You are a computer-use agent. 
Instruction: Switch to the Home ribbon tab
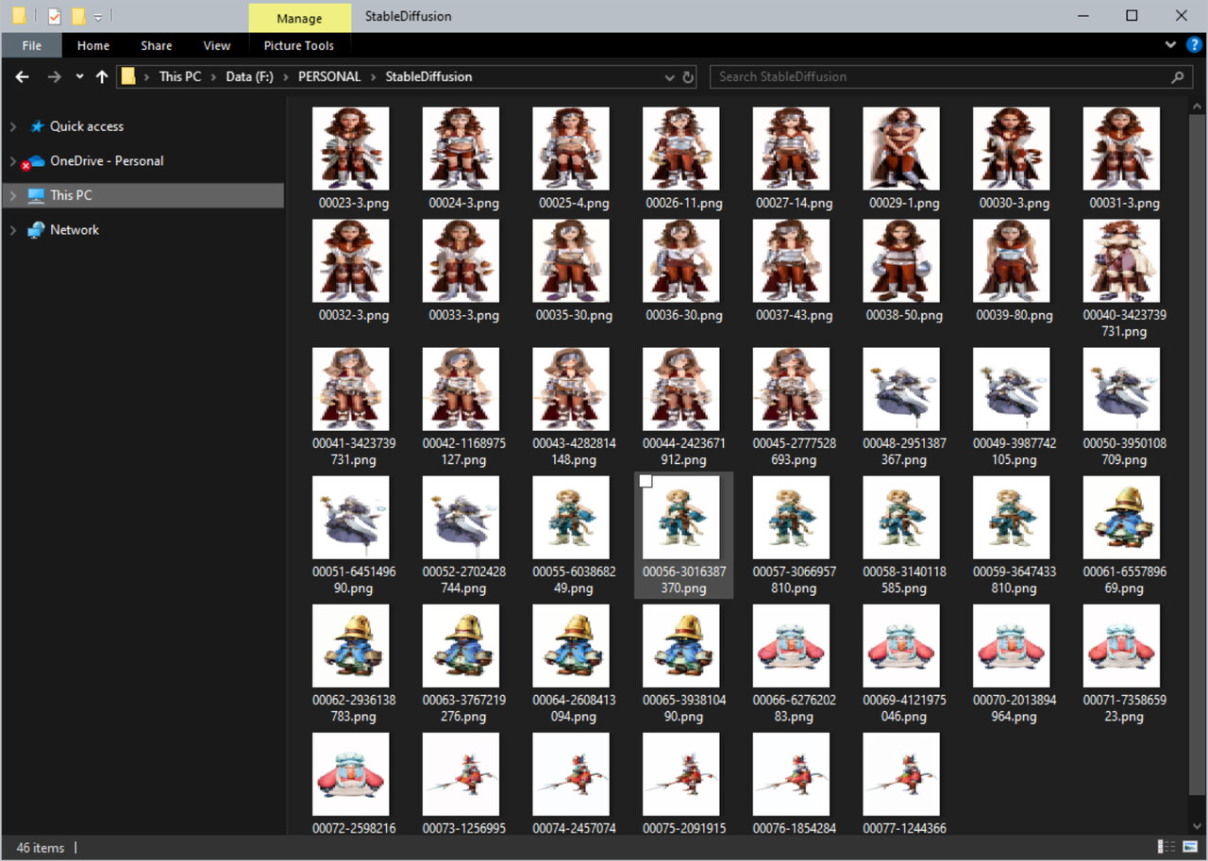(93, 45)
